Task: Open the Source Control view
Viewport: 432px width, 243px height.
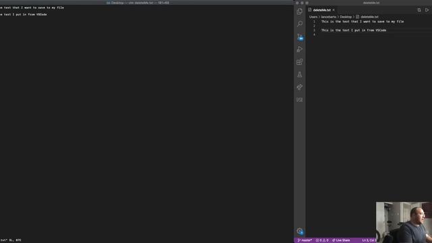Action: (x=300, y=36)
